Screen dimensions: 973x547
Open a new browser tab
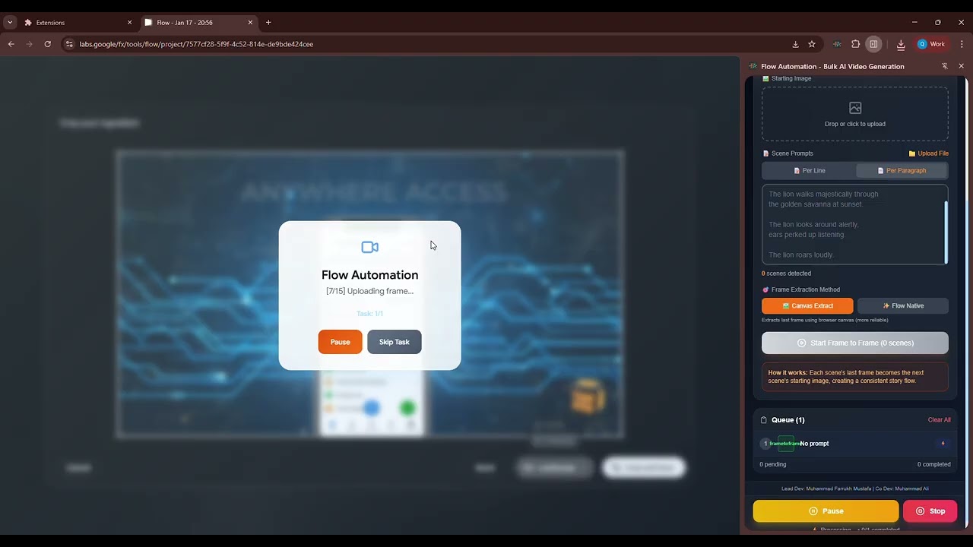coord(268,23)
